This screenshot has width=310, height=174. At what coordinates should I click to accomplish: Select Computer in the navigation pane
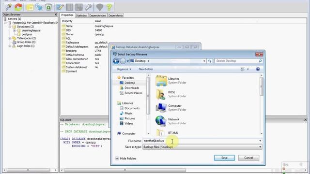[x=126, y=133]
